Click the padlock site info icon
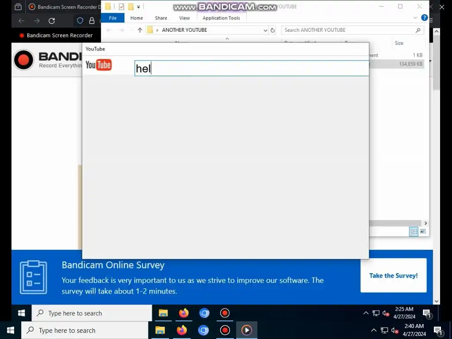 [92, 20]
